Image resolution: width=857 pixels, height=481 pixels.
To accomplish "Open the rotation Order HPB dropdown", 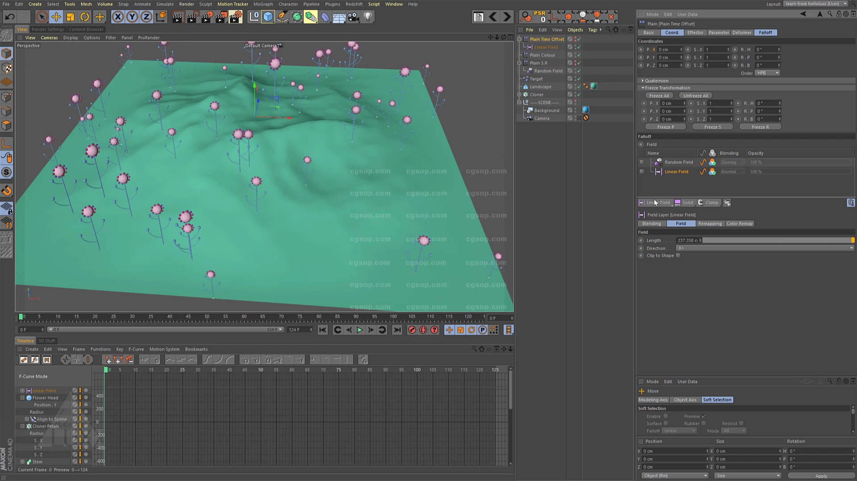I will point(767,73).
